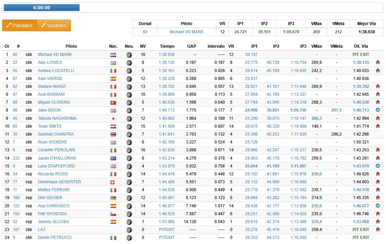Click the blue checkmark icon for Ana CARRASCO
The image size is (386, 244).
pyautogui.click(x=377, y=206)
